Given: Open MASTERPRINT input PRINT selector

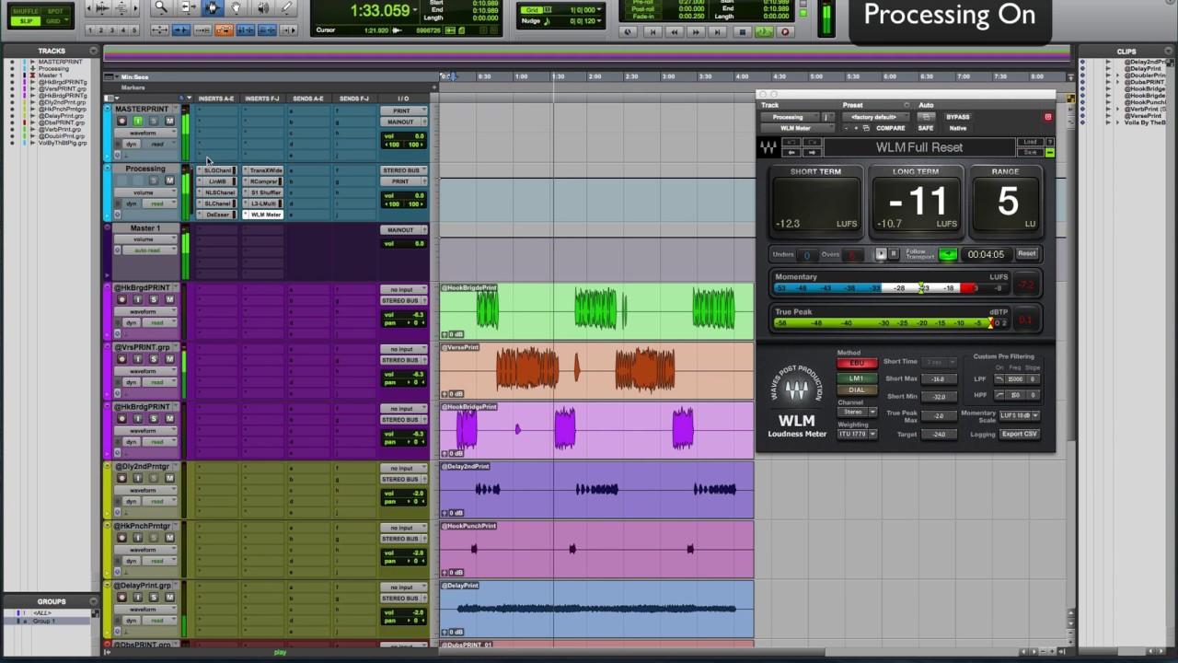Looking at the screenshot, I should coord(404,111).
